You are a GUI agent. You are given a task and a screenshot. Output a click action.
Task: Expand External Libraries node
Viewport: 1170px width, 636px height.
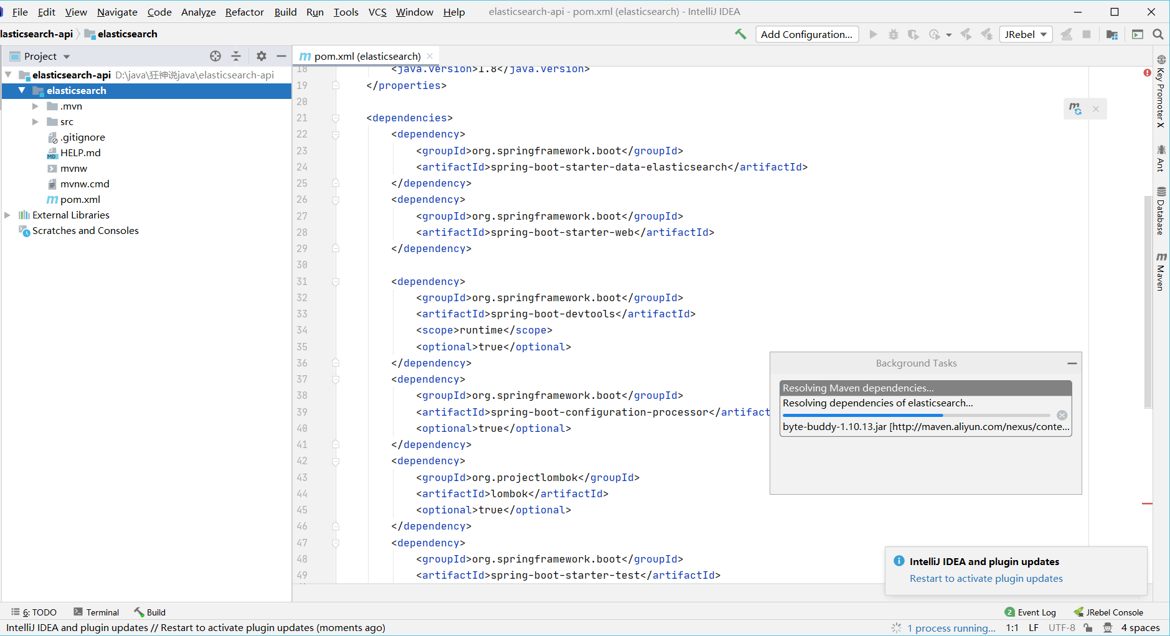(7, 215)
